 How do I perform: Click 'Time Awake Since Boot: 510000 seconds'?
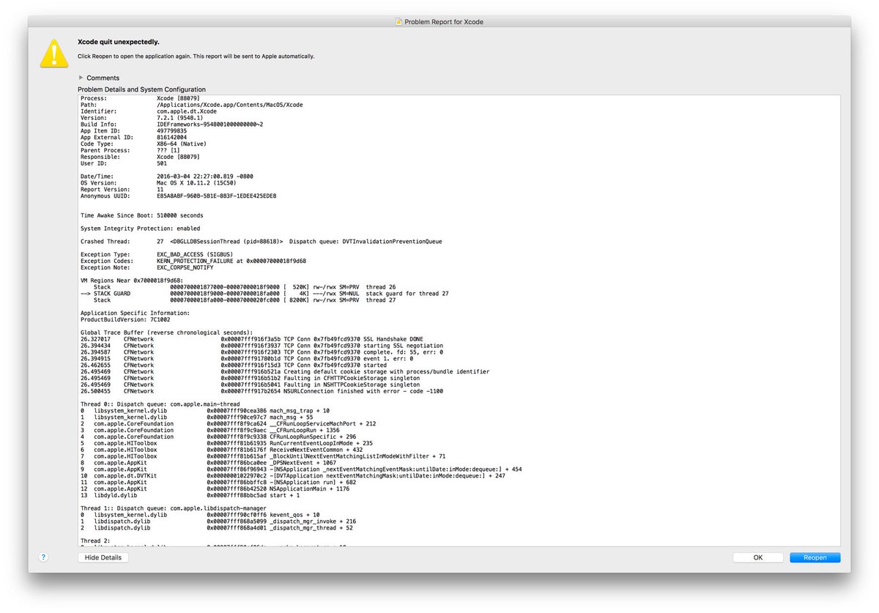coord(142,216)
